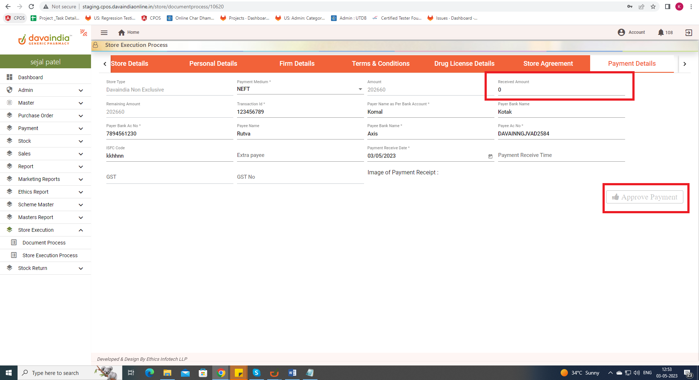Screen dimensions: 699x380
Task: Click the calendar icon for Payment Receive Date
Action: 490,156
